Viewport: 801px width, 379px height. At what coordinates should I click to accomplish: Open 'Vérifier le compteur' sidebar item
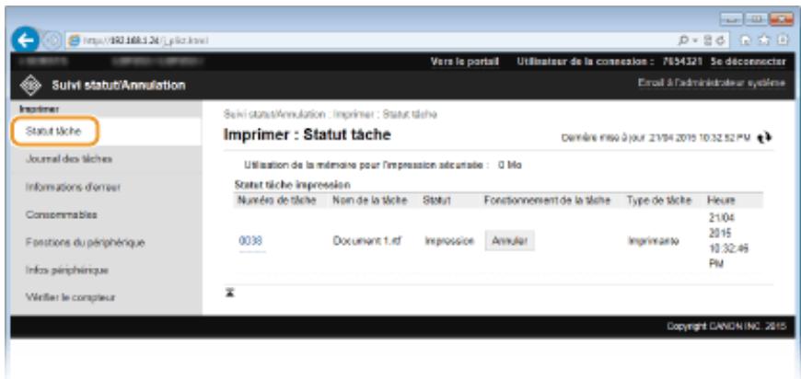click(71, 297)
